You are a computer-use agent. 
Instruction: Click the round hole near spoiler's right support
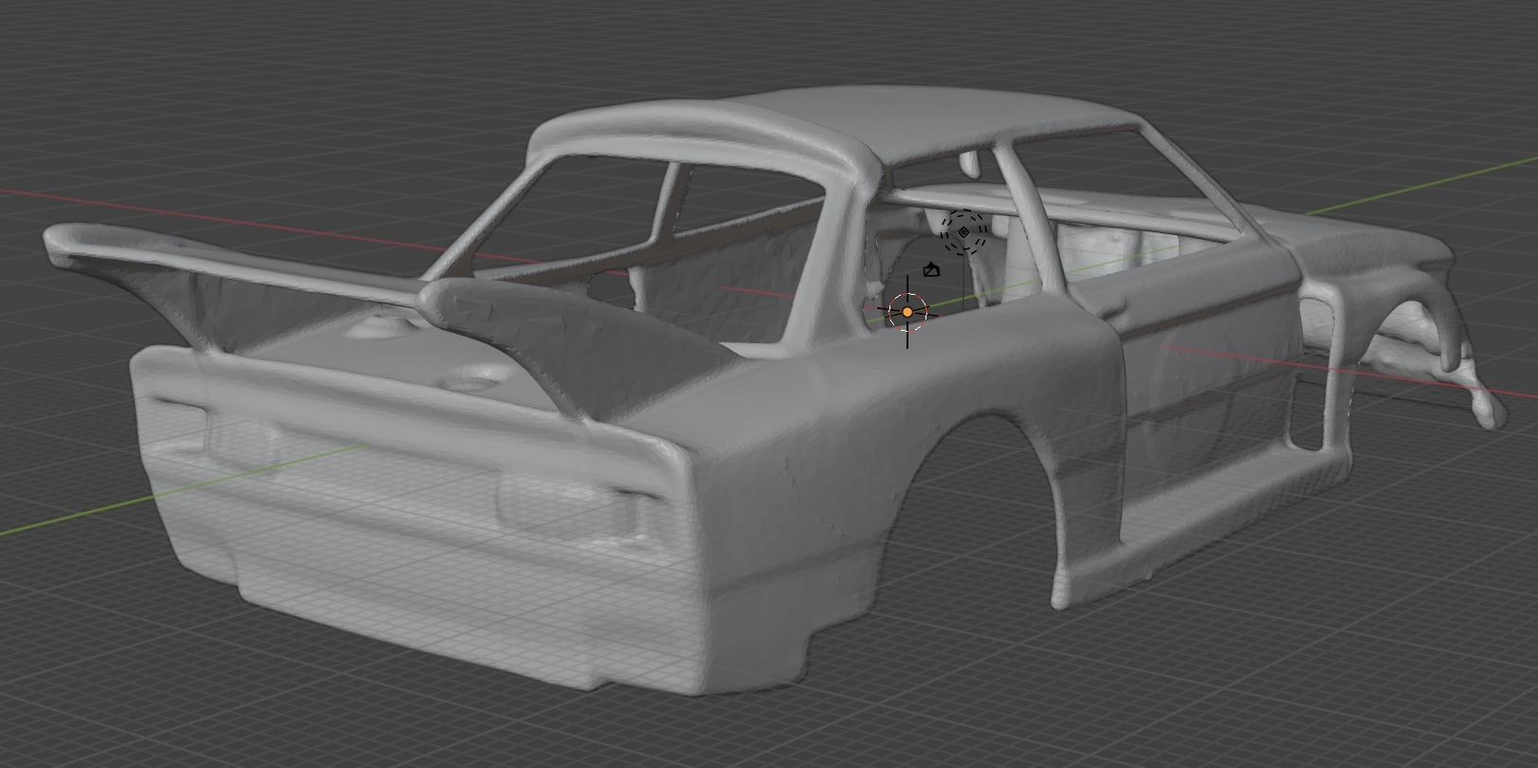tap(471, 383)
